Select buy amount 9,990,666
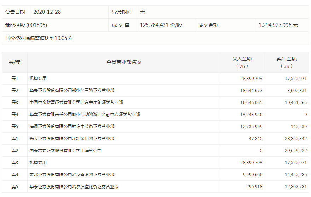This screenshot has width=311, height=197. 252,175
